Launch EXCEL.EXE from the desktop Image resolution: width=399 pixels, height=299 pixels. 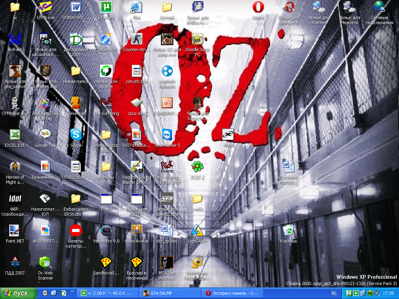15,138
